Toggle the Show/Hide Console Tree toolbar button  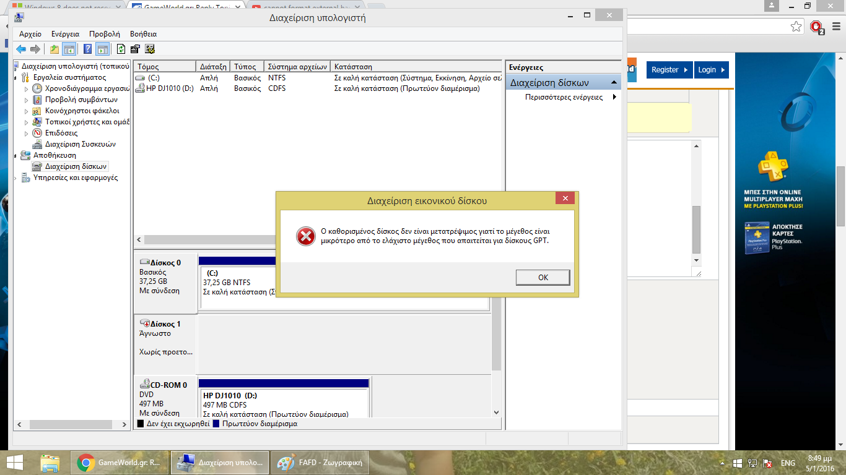pos(69,49)
